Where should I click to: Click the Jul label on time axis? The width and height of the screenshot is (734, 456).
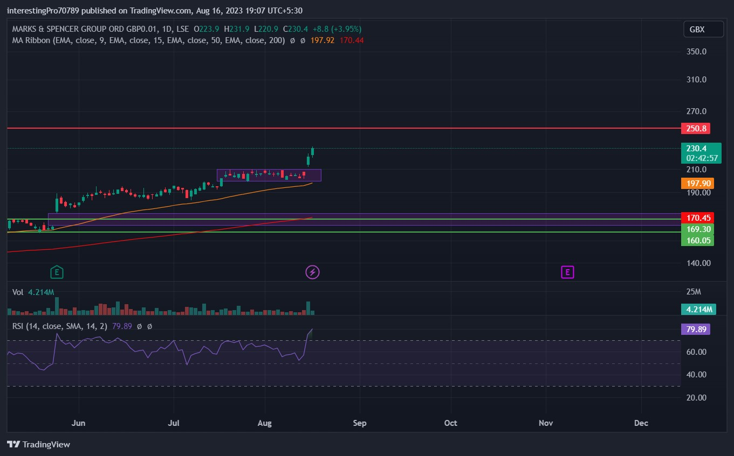(174, 423)
